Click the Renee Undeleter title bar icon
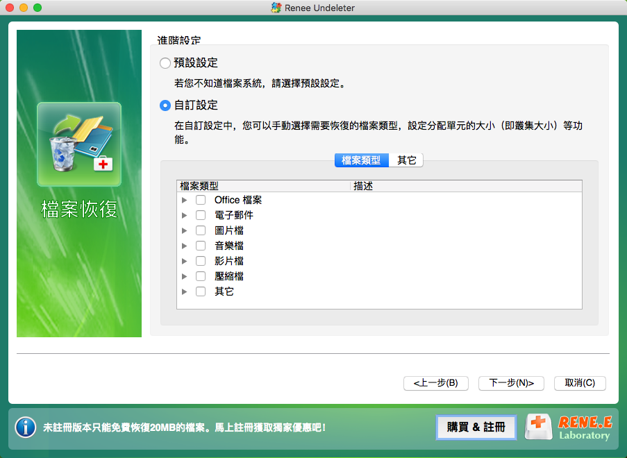The image size is (627, 458). point(276,8)
